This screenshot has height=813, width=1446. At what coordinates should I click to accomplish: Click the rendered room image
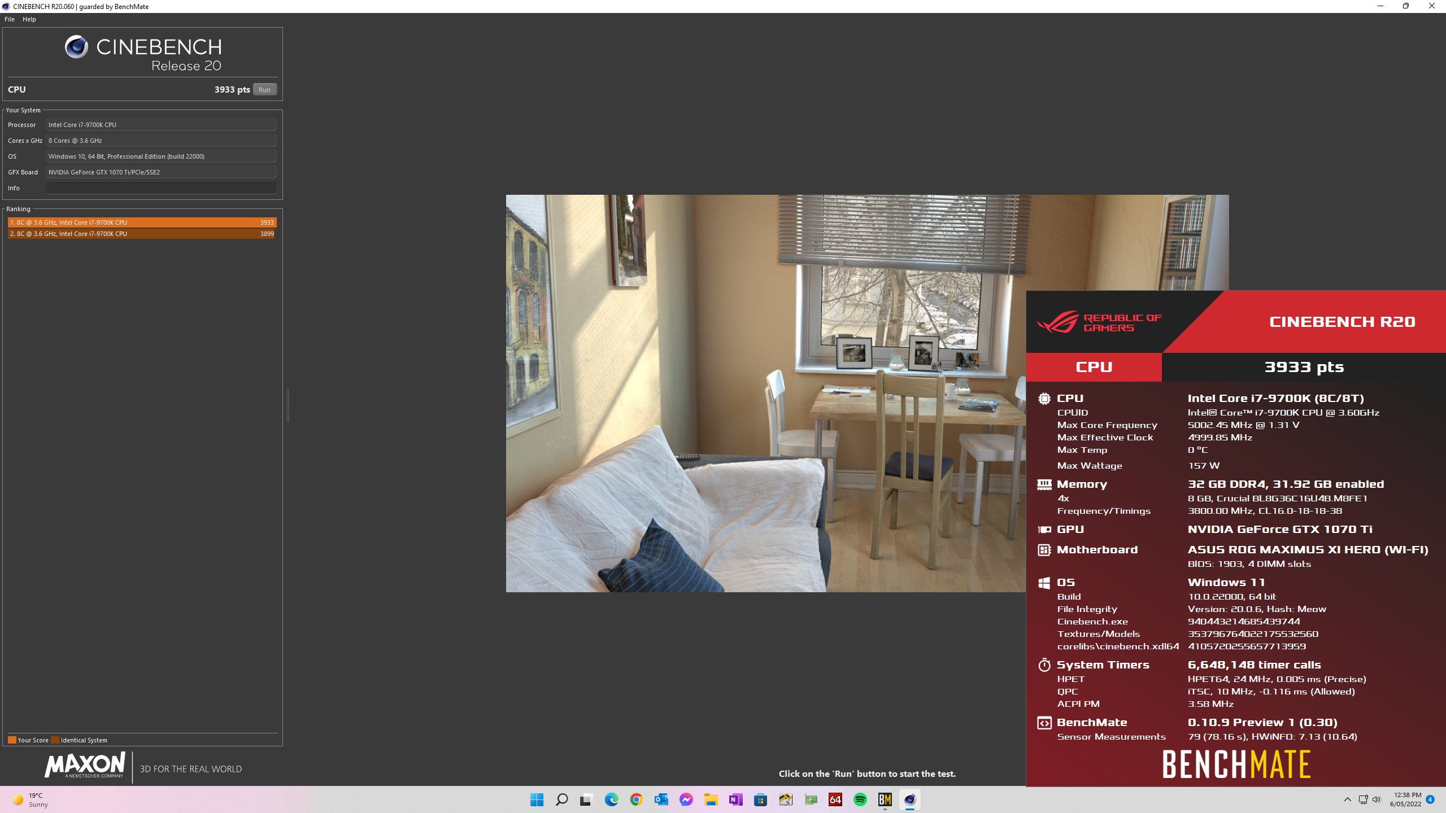(765, 394)
